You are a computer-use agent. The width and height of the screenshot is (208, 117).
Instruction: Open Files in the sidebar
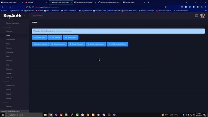pos(8,57)
